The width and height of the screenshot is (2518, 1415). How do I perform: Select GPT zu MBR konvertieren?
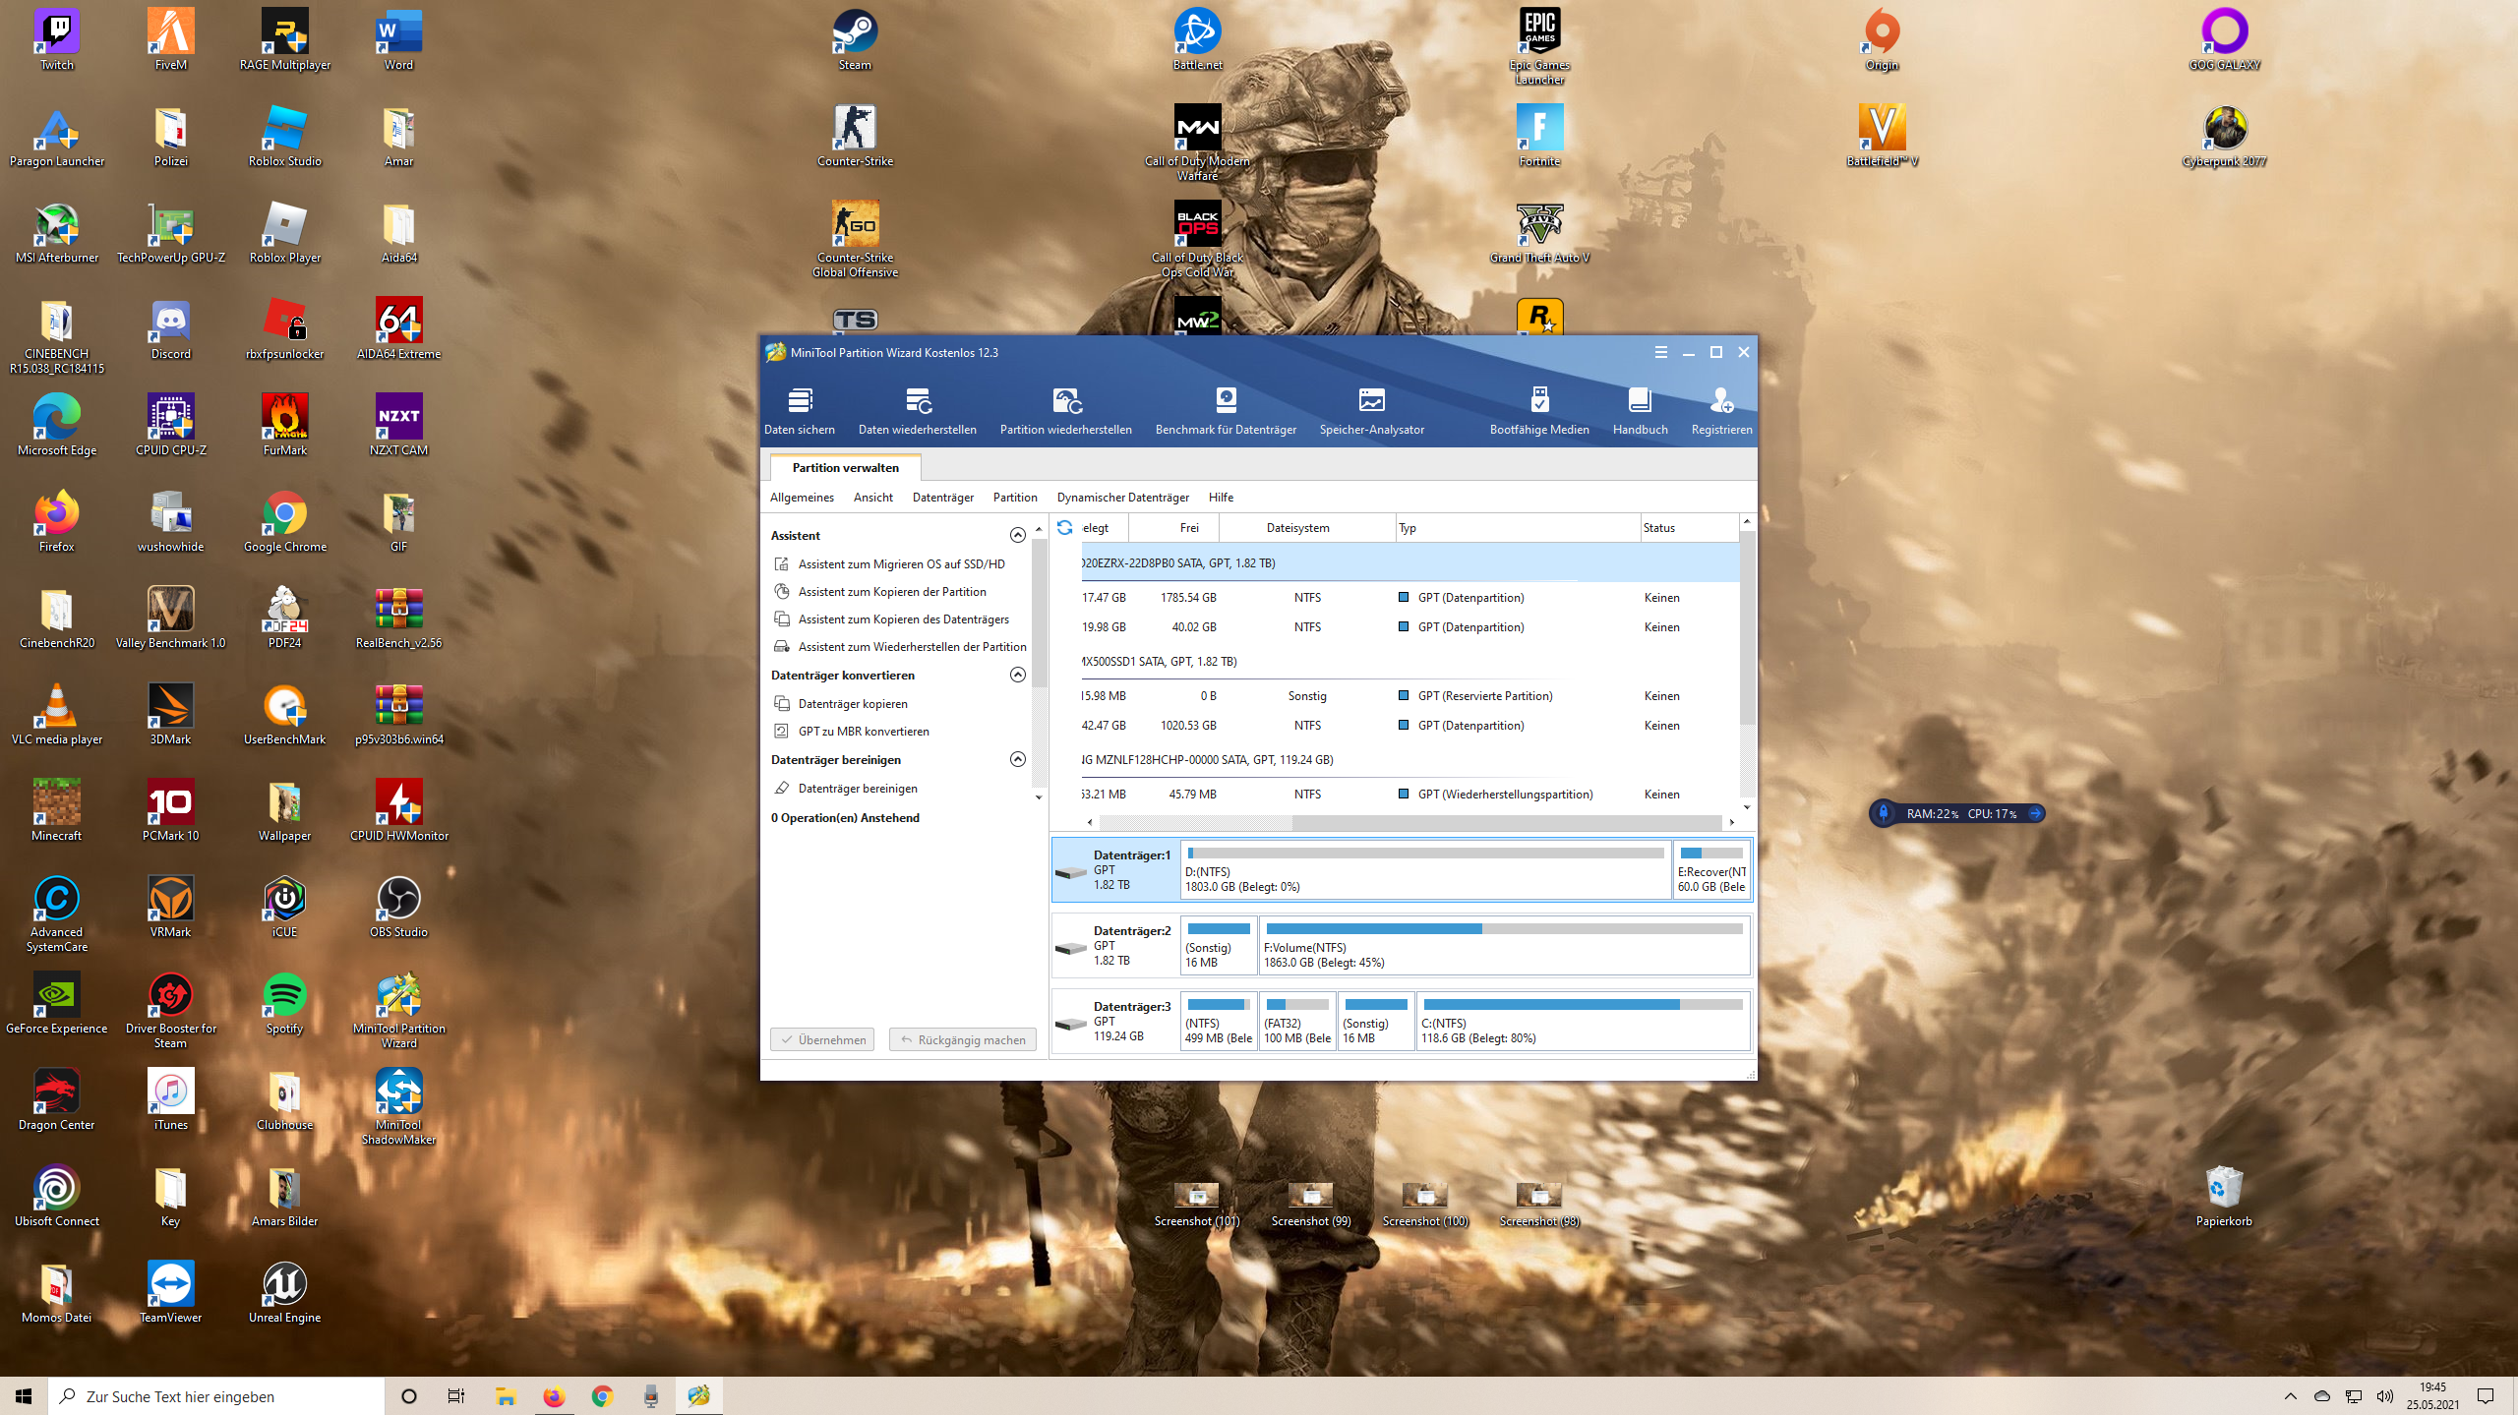(863, 731)
